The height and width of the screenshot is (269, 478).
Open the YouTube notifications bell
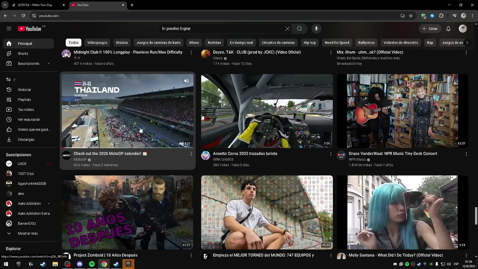(448, 29)
